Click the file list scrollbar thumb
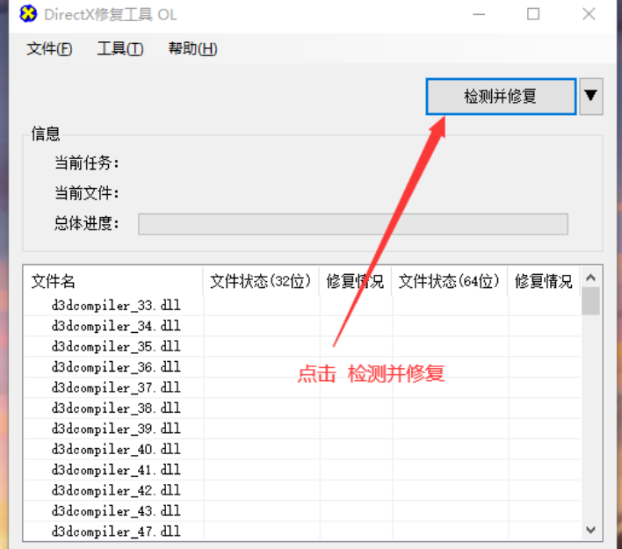This screenshot has width=622, height=549. coord(590,301)
